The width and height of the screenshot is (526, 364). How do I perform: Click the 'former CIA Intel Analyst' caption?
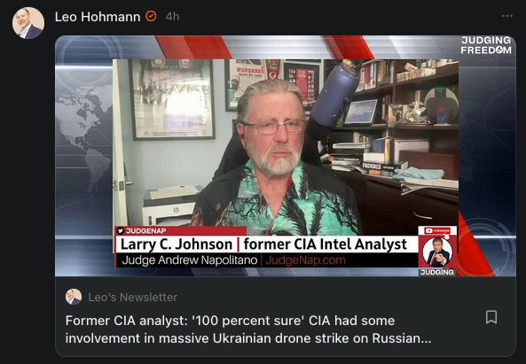point(325,244)
